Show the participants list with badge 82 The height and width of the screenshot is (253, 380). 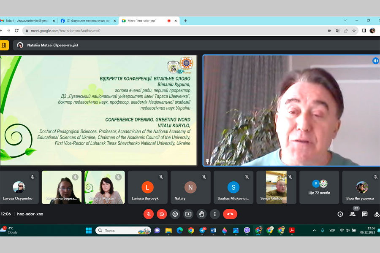[353, 214]
